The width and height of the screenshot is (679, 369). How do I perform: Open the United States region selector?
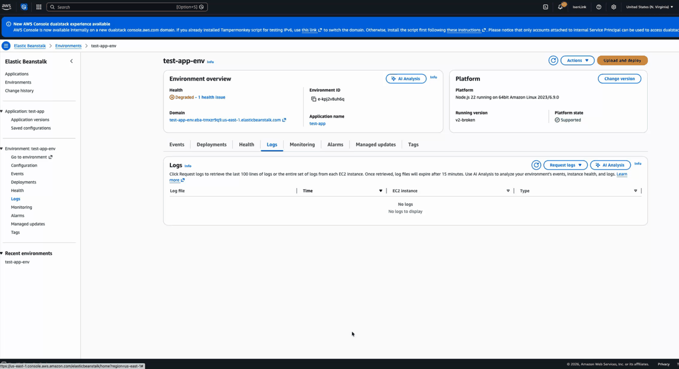[648, 7]
